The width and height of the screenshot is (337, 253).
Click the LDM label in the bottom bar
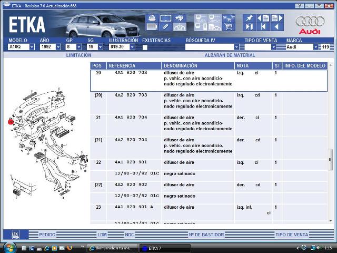click(x=102, y=235)
